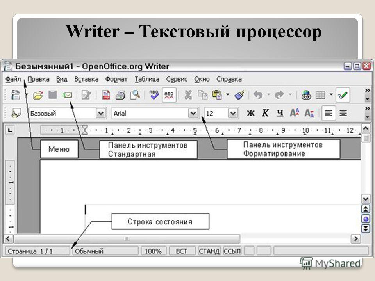Click status bar 'Страница 1 / 1'
The image size is (375, 281).
coord(37,251)
